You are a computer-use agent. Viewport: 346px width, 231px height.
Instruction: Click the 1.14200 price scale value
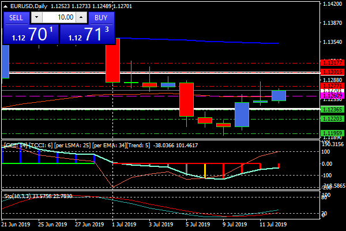pos(333,4)
